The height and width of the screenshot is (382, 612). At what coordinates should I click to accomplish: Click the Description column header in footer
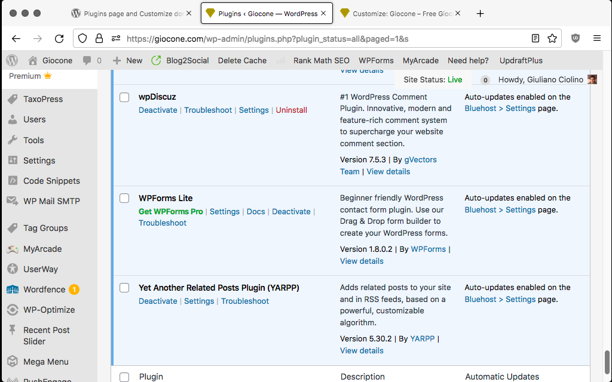point(362,377)
